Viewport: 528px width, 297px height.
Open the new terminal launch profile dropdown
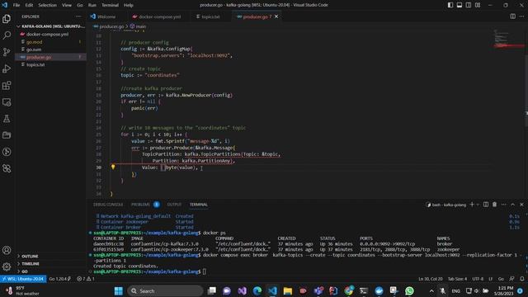(x=478, y=205)
